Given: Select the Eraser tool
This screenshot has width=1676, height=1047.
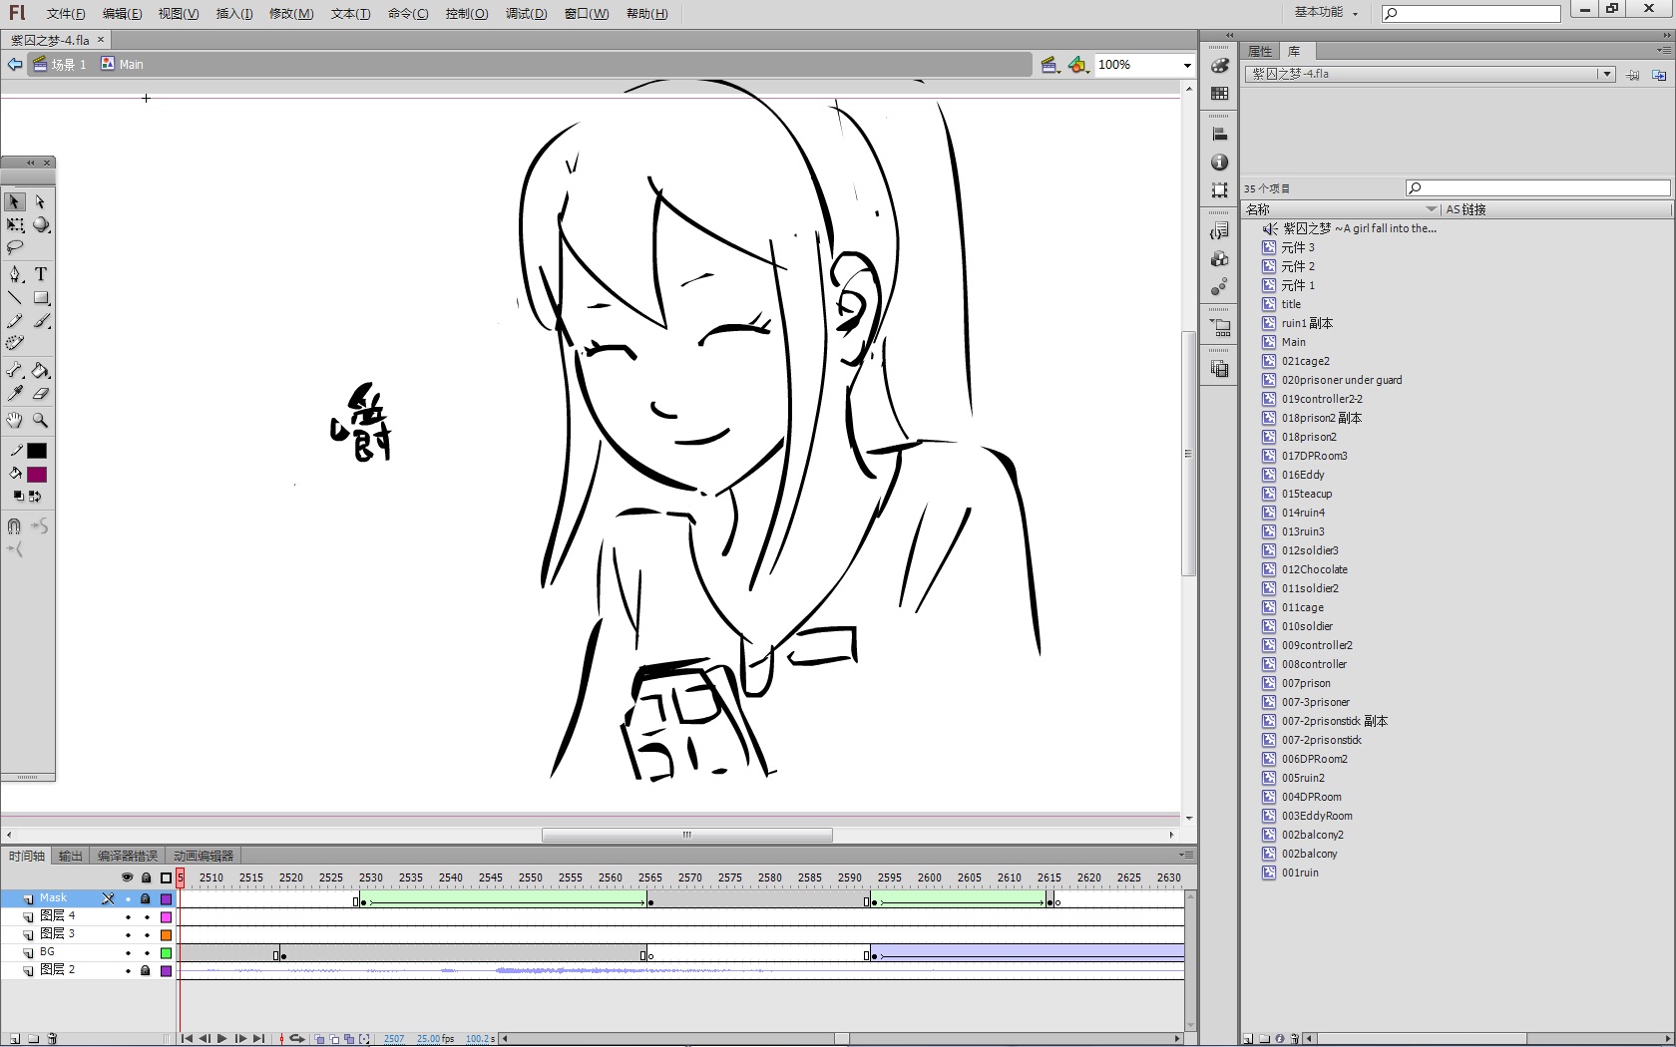Looking at the screenshot, I should [x=41, y=394].
